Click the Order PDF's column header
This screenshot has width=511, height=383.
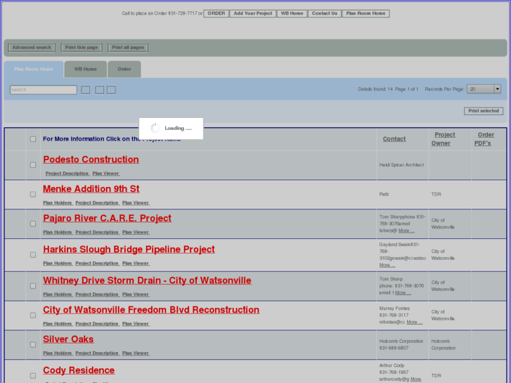484,139
